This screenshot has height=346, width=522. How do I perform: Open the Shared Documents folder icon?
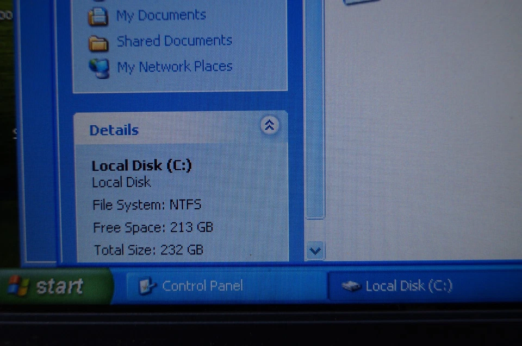point(98,41)
